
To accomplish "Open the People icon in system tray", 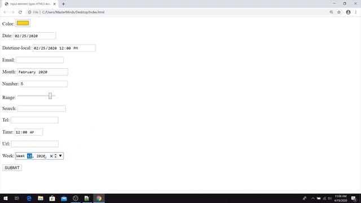I will coord(305,198).
